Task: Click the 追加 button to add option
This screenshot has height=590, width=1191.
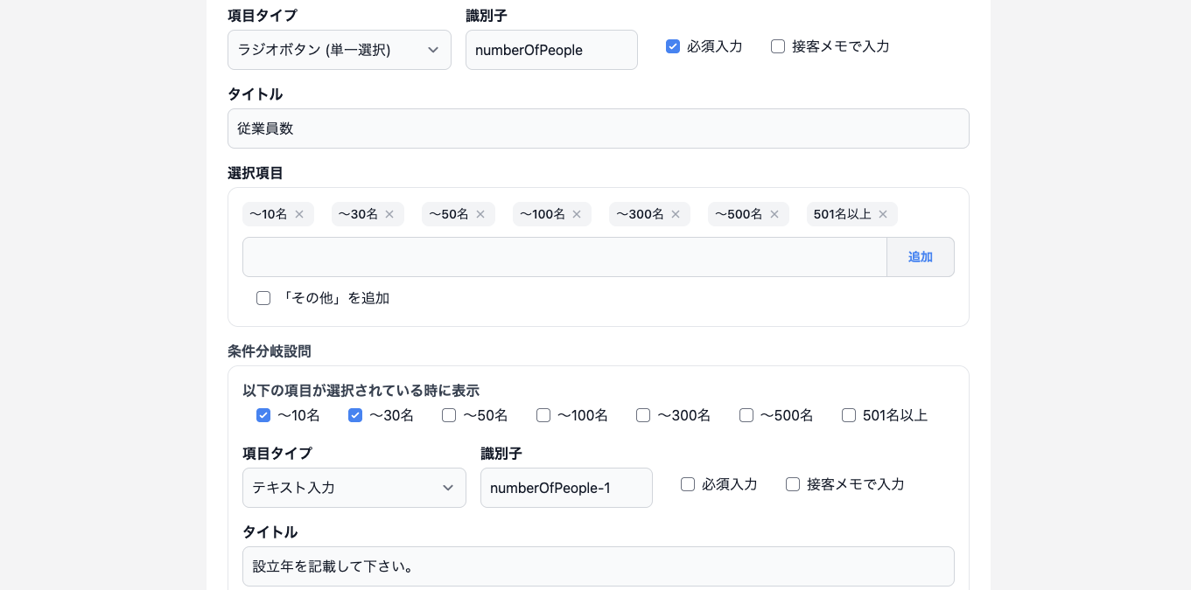Action: point(920,257)
